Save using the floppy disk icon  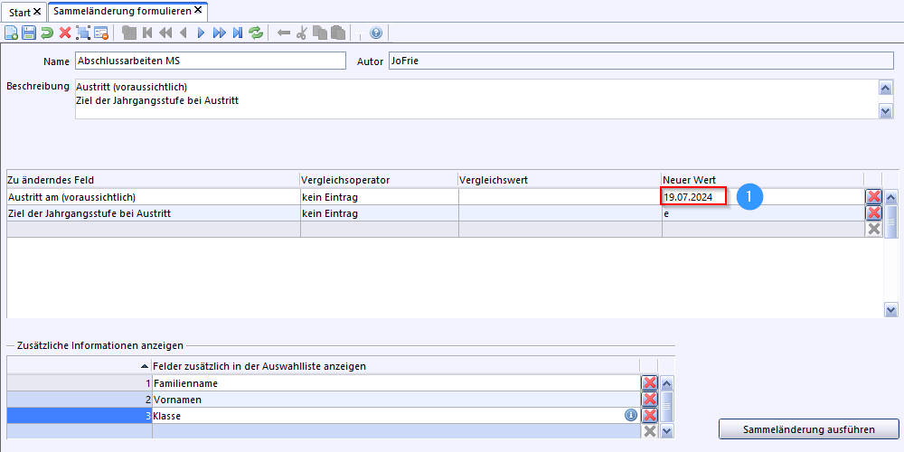[x=29, y=33]
